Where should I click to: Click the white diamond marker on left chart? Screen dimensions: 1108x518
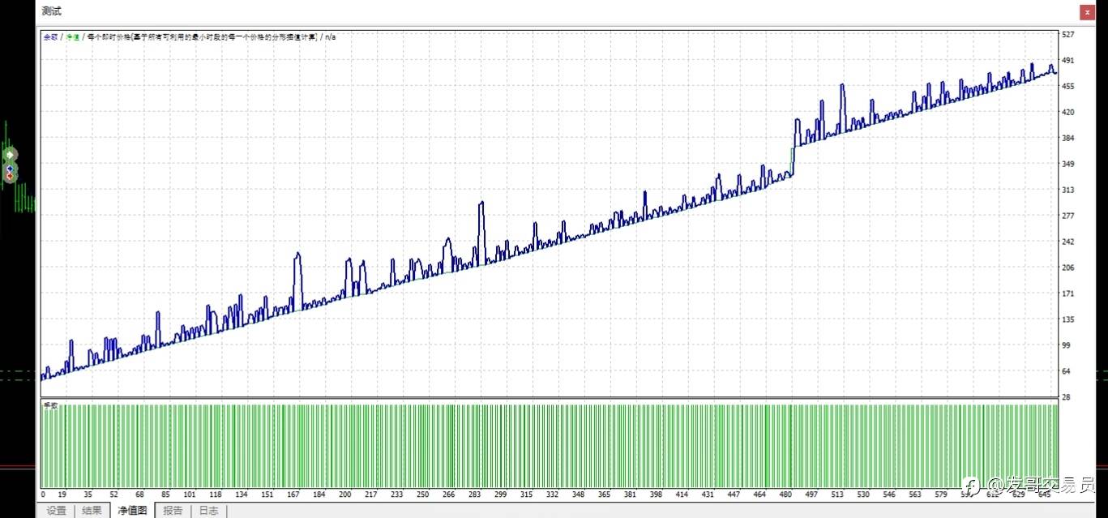[10, 154]
